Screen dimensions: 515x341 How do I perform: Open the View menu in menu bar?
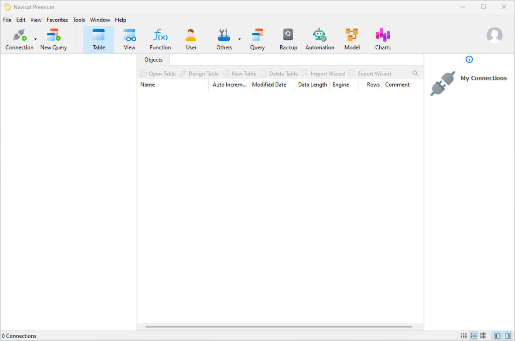(36, 20)
